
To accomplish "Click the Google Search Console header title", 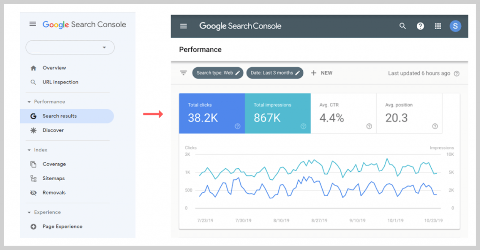I will 240,26.
